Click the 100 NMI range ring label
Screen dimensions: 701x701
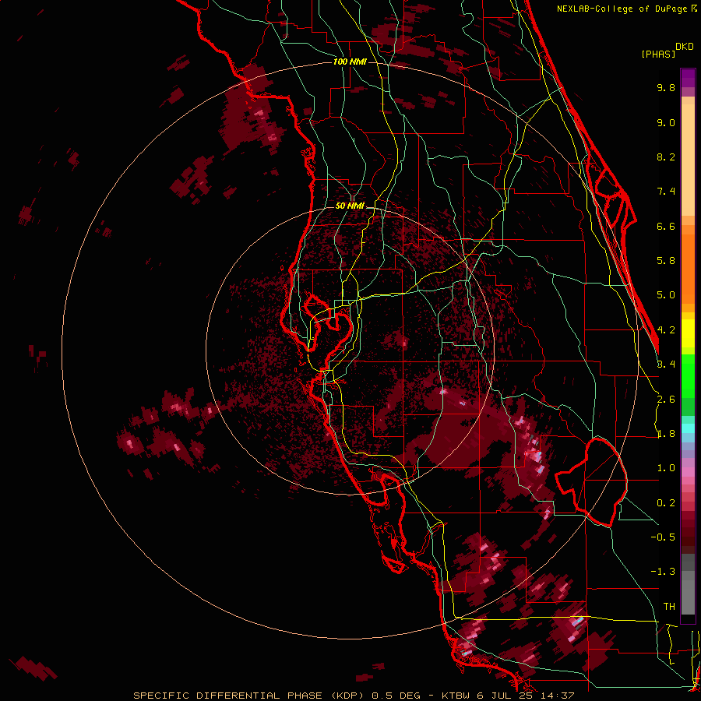pyautogui.click(x=350, y=62)
